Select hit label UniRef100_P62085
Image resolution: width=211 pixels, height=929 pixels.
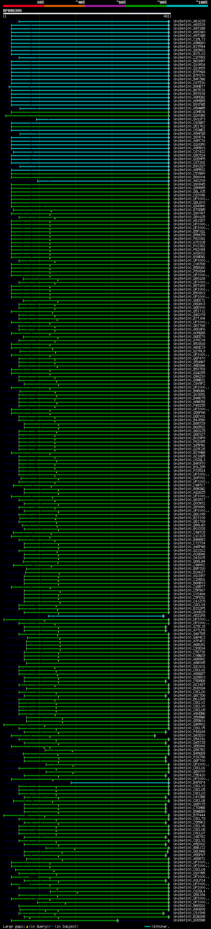pos(189,442)
